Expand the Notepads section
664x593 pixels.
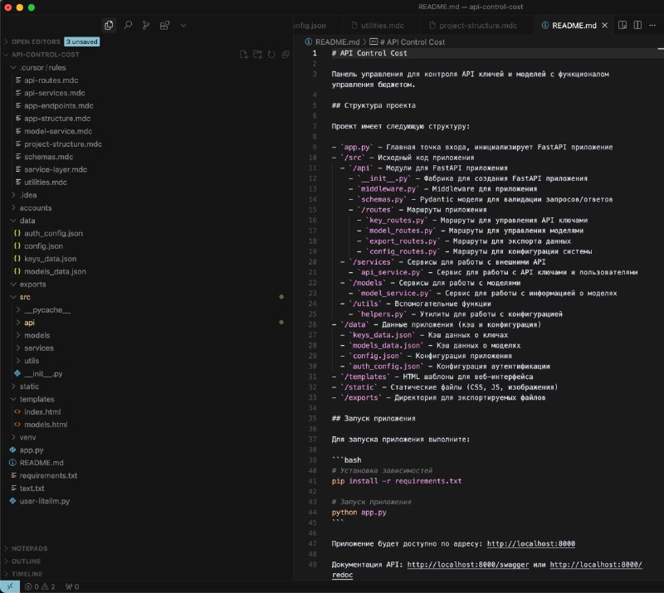(29, 548)
